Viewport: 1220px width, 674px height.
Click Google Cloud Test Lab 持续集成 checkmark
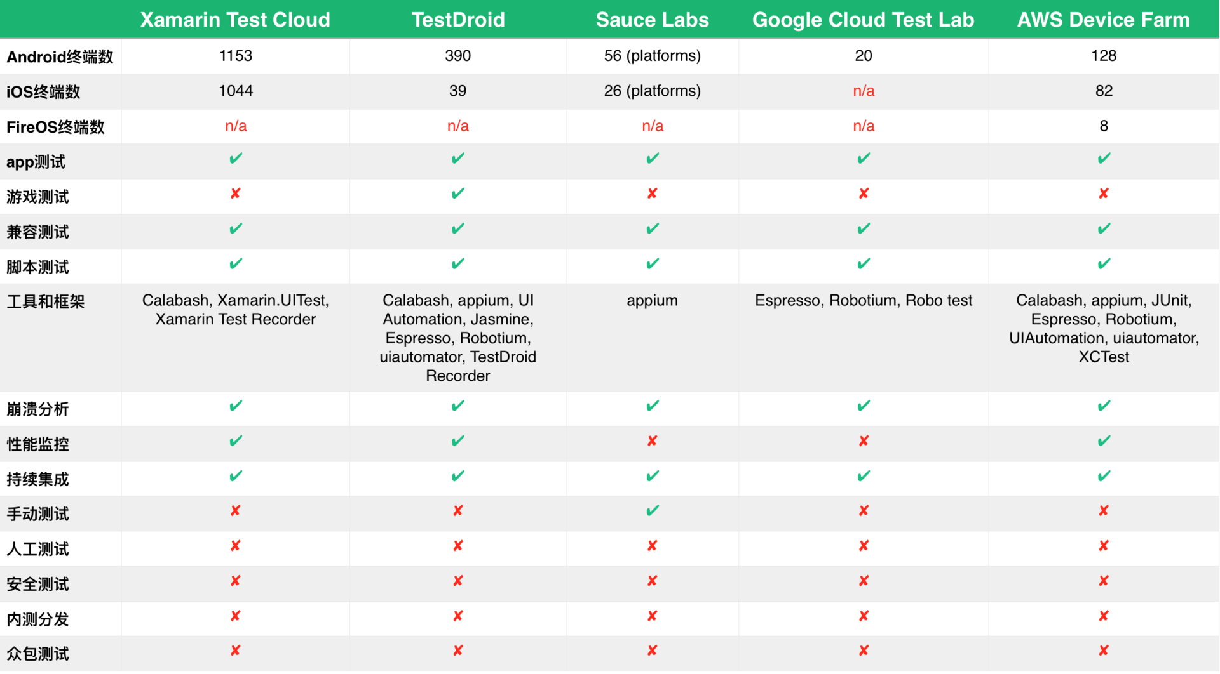(863, 476)
